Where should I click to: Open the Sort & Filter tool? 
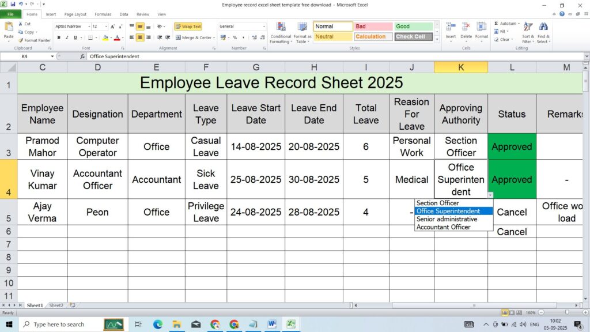click(528, 33)
